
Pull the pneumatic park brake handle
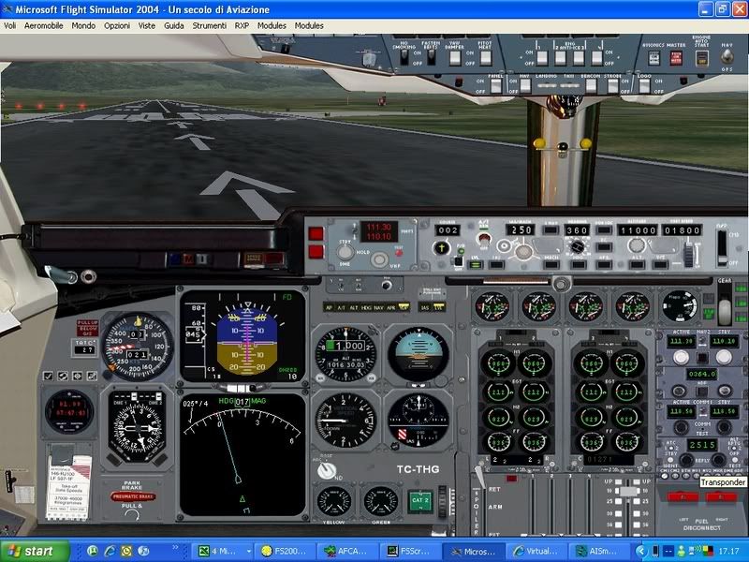pyautogui.click(x=133, y=497)
